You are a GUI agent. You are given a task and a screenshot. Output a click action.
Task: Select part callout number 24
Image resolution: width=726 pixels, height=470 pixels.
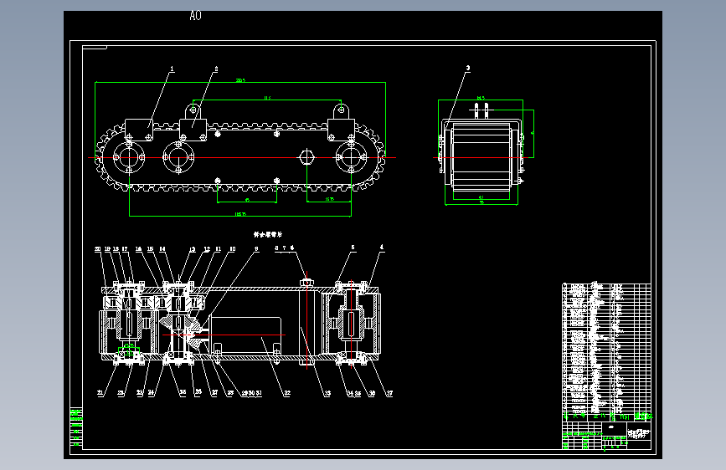(151, 393)
